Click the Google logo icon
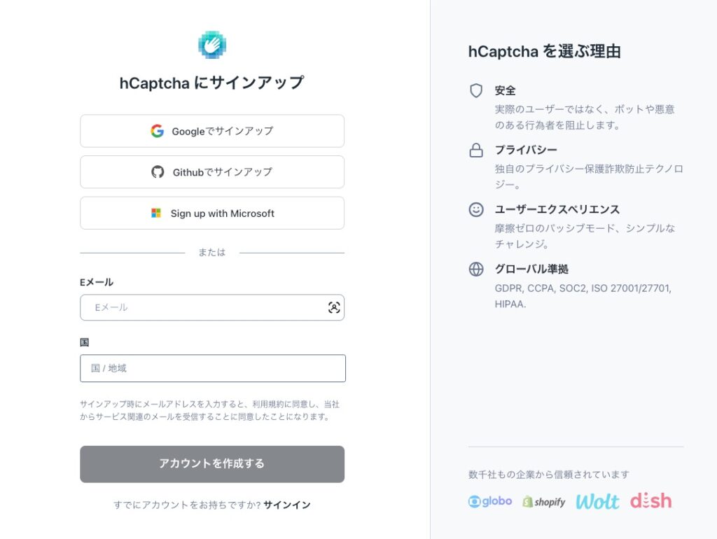This screenshot has height=539, width=717. coord(158,131)
